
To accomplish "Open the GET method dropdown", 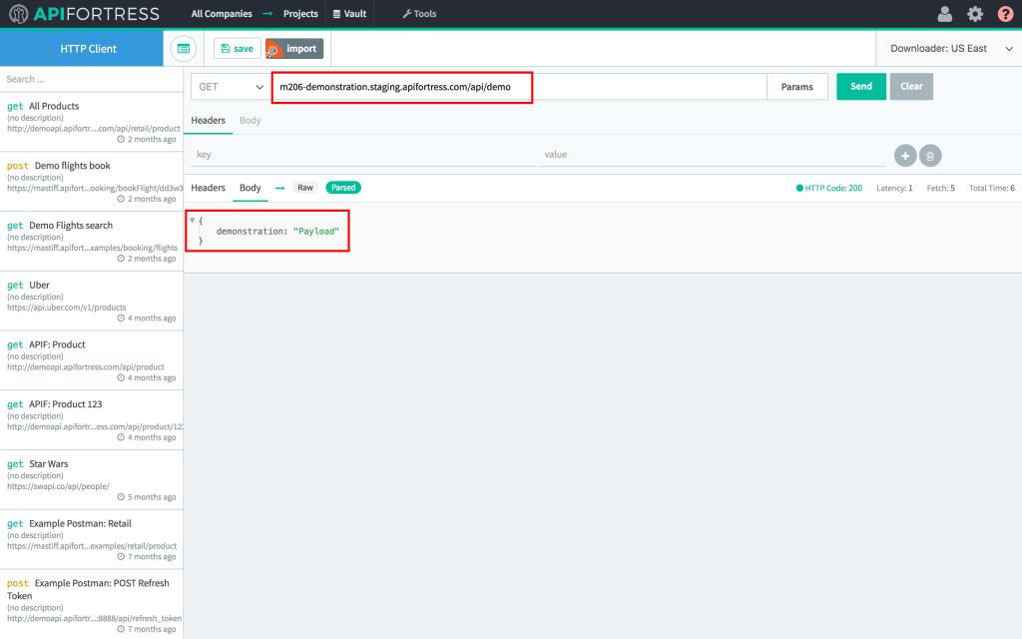I will coord(231,87).
